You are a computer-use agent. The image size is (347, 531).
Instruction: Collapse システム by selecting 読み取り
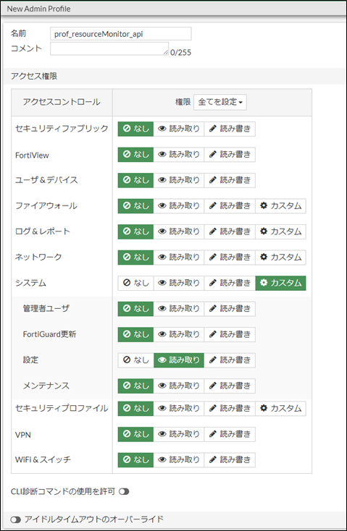point(179,283)
